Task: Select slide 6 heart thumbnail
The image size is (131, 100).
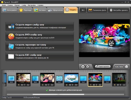Action: pyautogui.click(x=71, y=78)
